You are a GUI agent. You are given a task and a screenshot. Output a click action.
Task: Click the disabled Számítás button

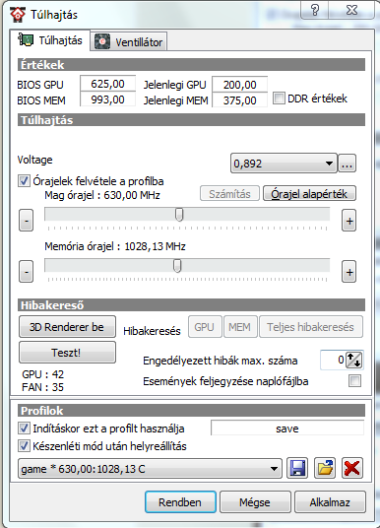(229, 194)
